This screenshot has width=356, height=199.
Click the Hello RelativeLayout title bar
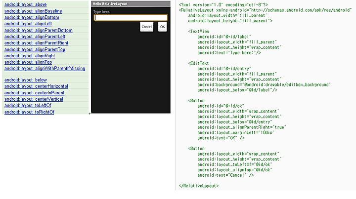point(131,4)
